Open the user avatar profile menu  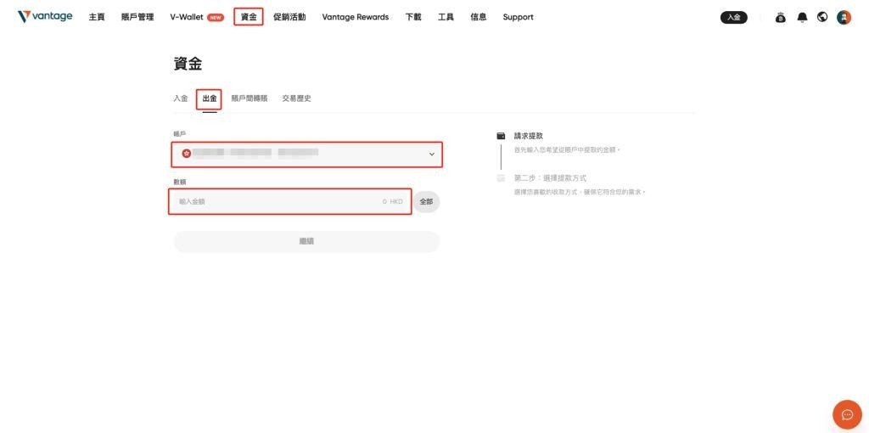point(844,17)
